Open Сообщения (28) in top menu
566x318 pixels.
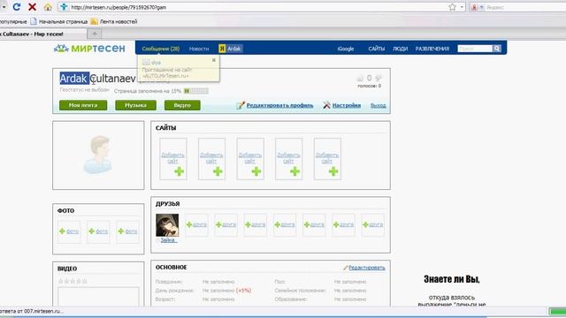point(161,49)
